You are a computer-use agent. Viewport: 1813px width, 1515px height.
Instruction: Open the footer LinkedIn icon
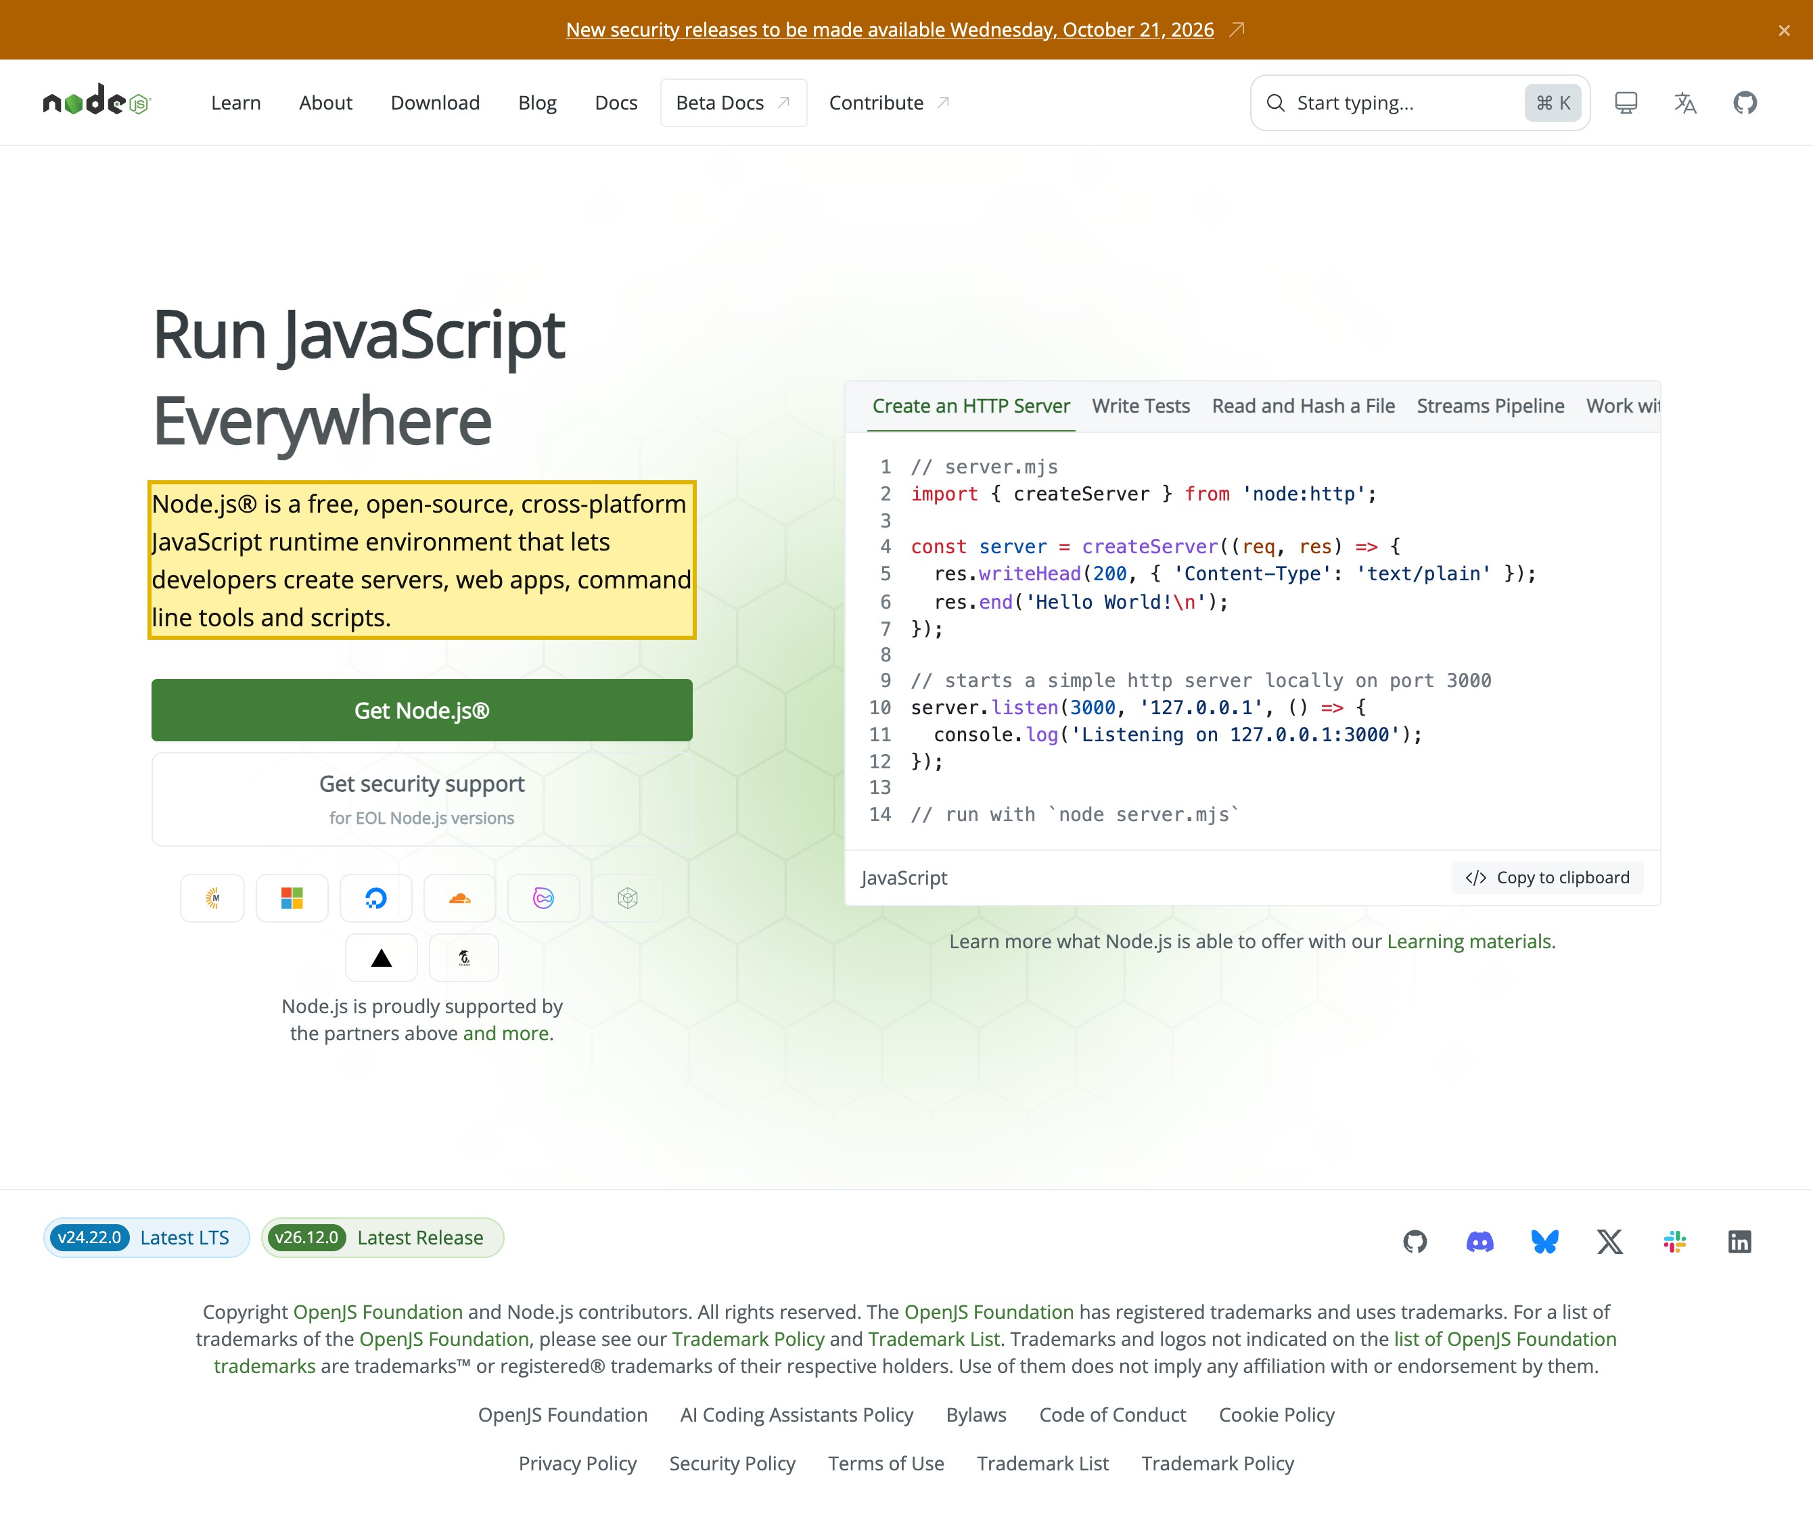[1740, 1241]
